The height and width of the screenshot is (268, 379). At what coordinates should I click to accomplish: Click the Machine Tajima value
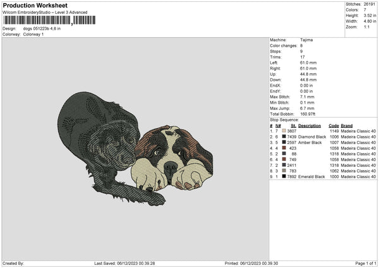[x=307, y=40]
